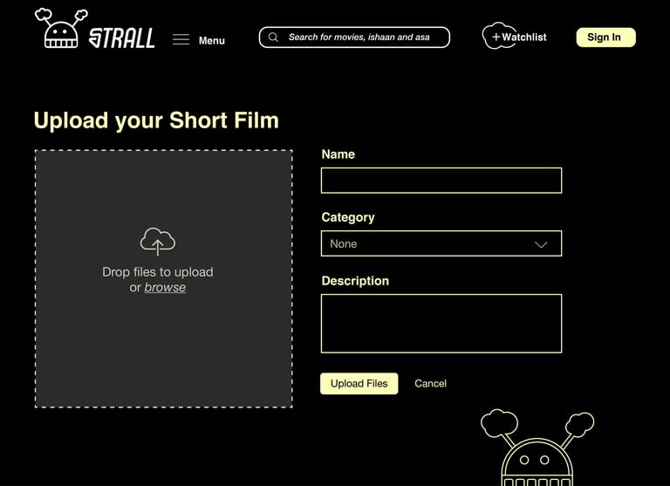The image size is (670, 486).
Task: Open the hamburger menu icon
Action: pyautogui.click(x=181, y=40)
